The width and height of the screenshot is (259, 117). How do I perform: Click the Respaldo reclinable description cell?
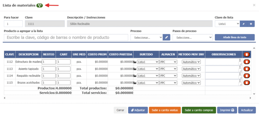coord(28,76)
